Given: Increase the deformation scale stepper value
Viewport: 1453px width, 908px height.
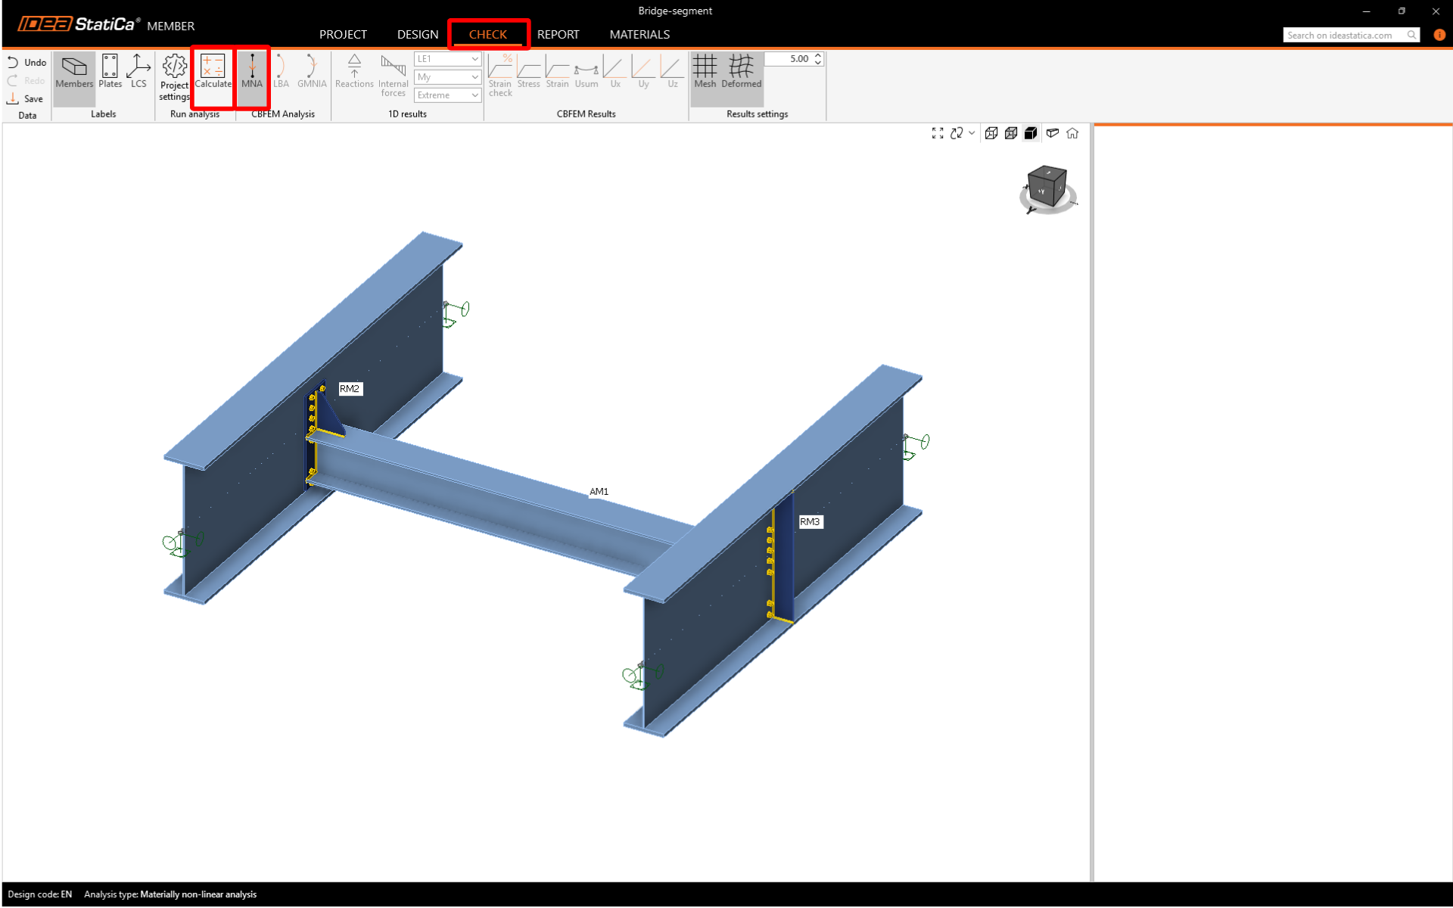Looking at the screenshot, I should point(818,55).
